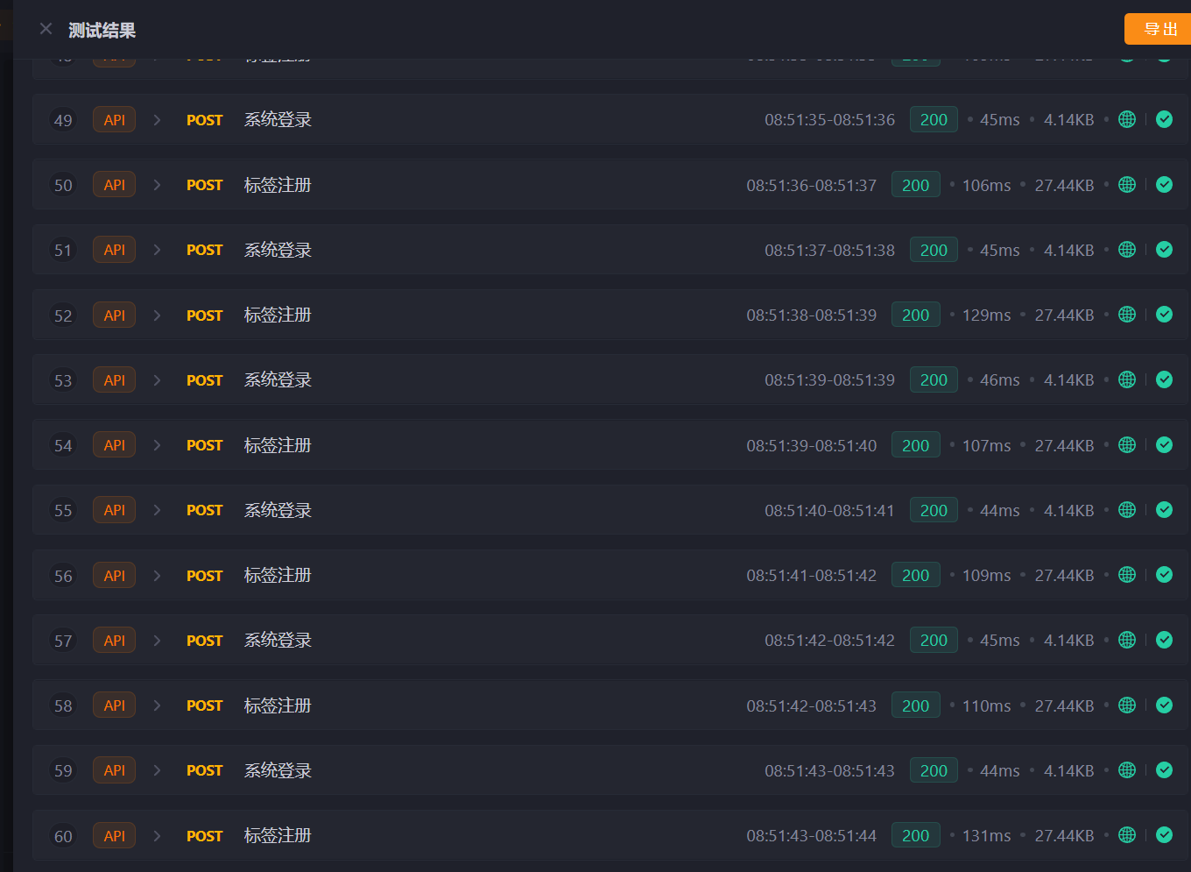This screenshot has width=1191, height=872.
Task: Expand row 59 chevron arrow
Action: click(158, 770)
